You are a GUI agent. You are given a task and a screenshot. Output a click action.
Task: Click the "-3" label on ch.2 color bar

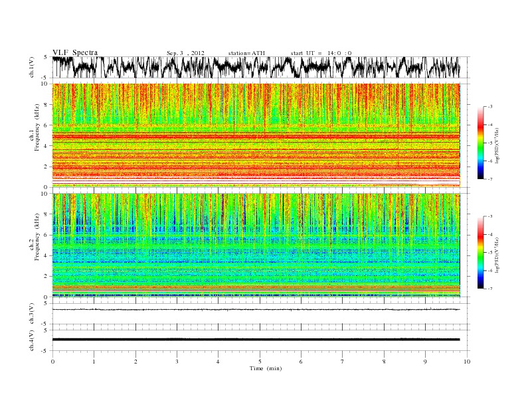[490, 216]
